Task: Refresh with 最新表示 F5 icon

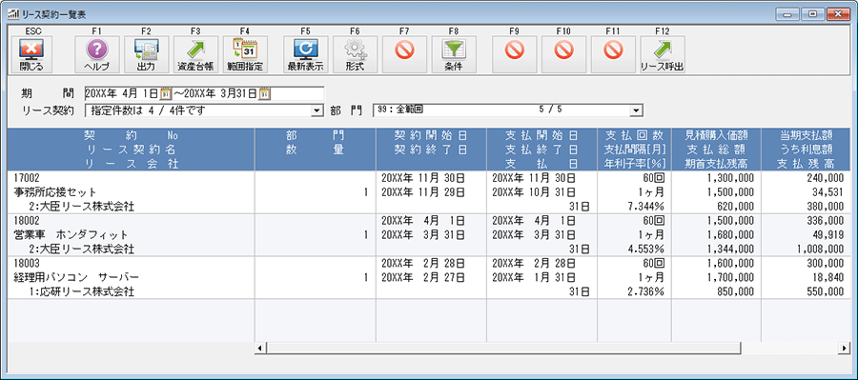Action: click(305, 55)
